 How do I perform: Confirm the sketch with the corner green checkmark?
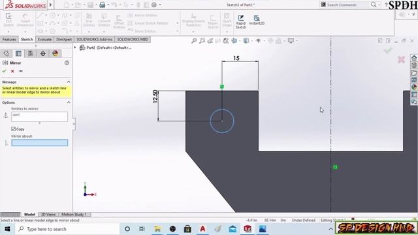coord(388,50)
